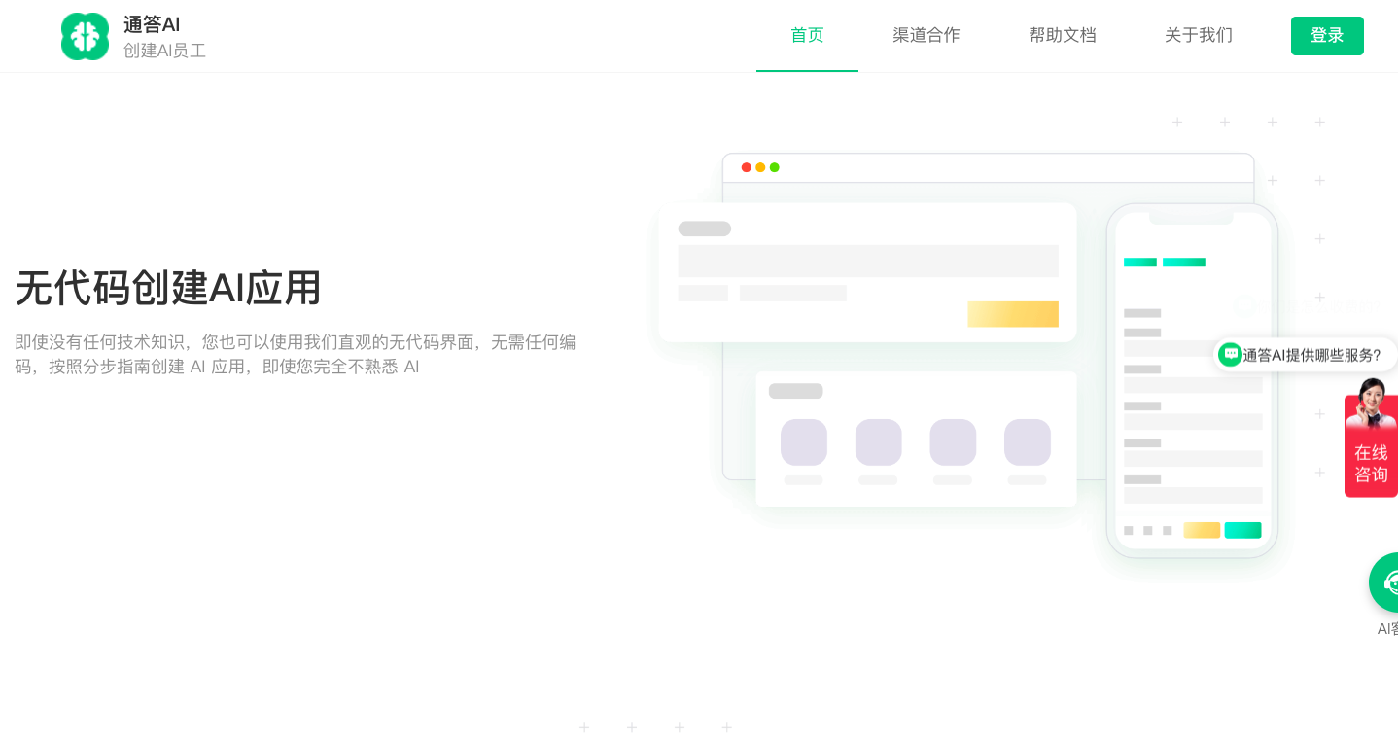Image resolution: width=1398 pixels, height=738 pixels.
Task: Click the 关于我们 navigation link
Action: [1198, 35]
